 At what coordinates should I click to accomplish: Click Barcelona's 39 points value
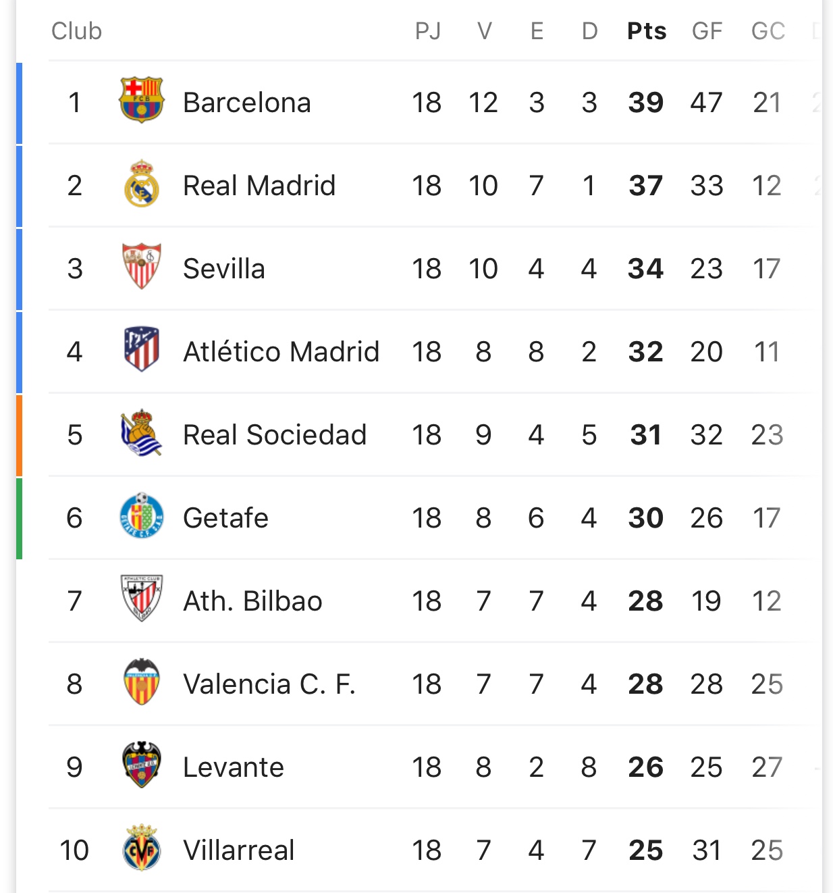click(x=646, y=103)
